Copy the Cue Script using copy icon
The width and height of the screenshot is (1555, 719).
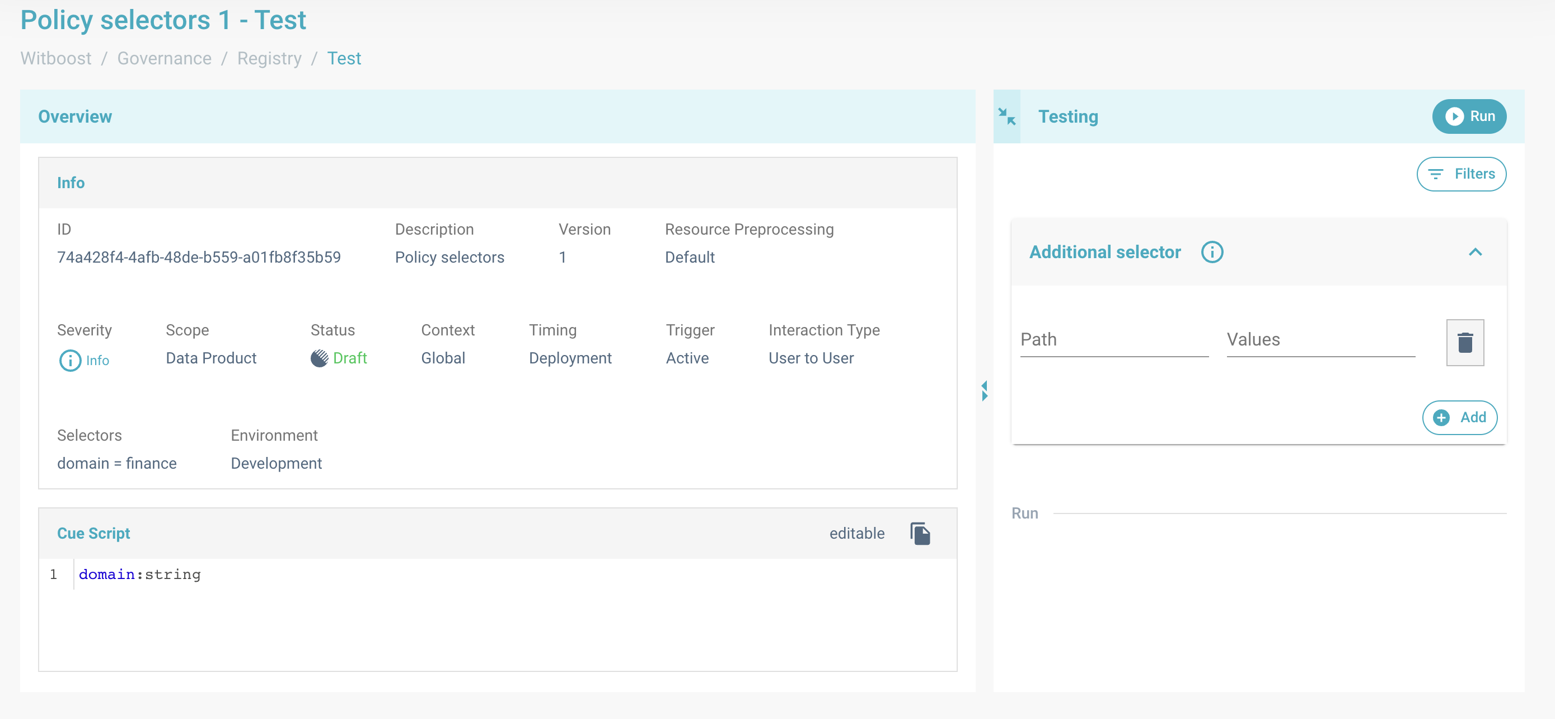pyautogui.click(x=920, y=534)
